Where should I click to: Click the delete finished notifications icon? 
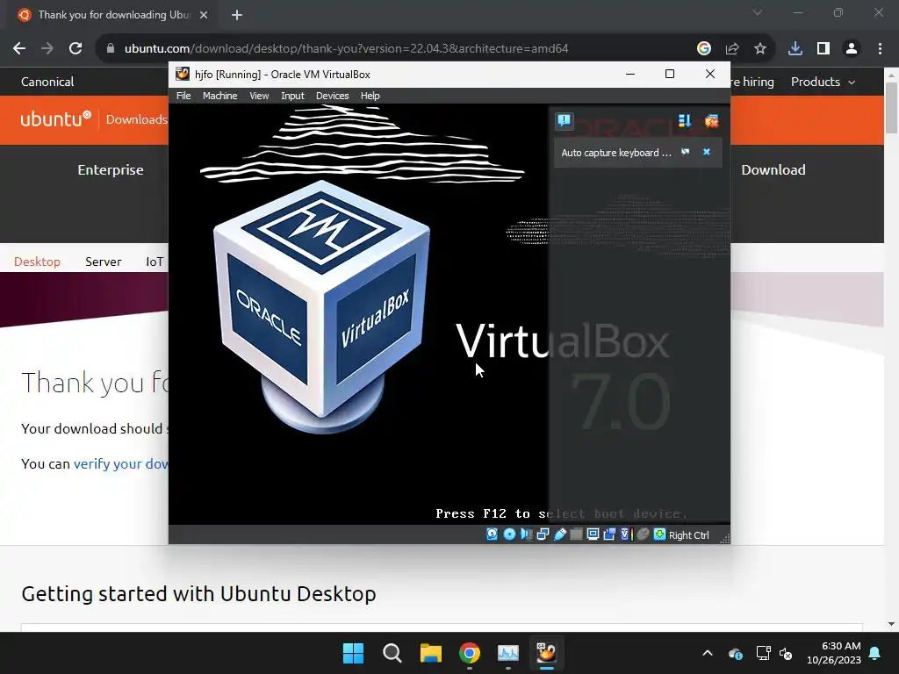(711, 120)
